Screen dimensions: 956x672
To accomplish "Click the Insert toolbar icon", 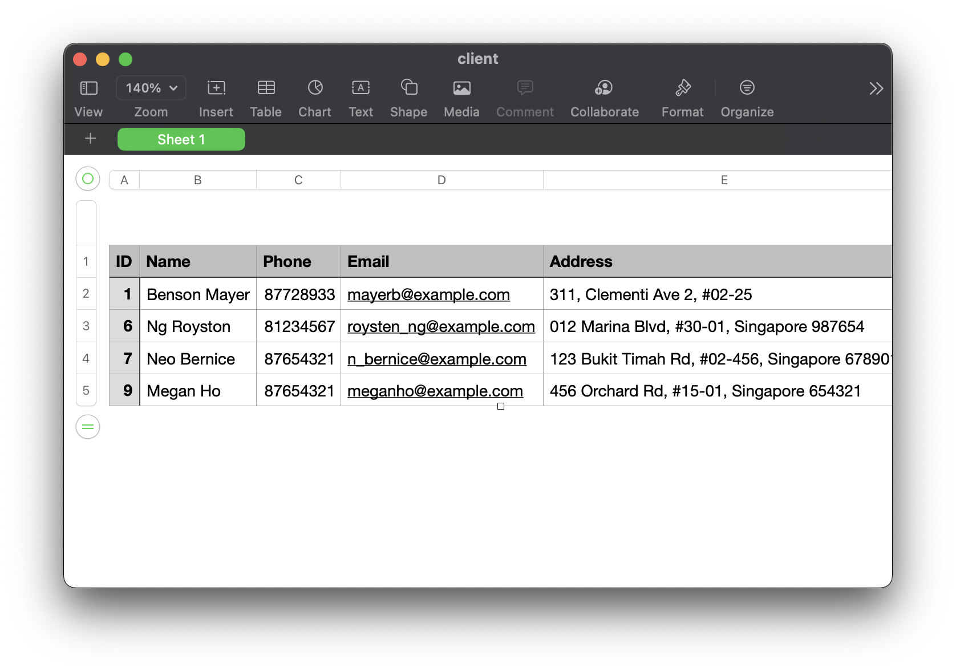I will tap(216, 88).
